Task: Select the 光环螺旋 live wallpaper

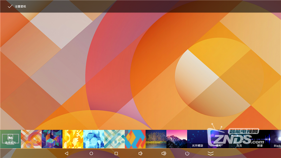Action: [197, 139]
